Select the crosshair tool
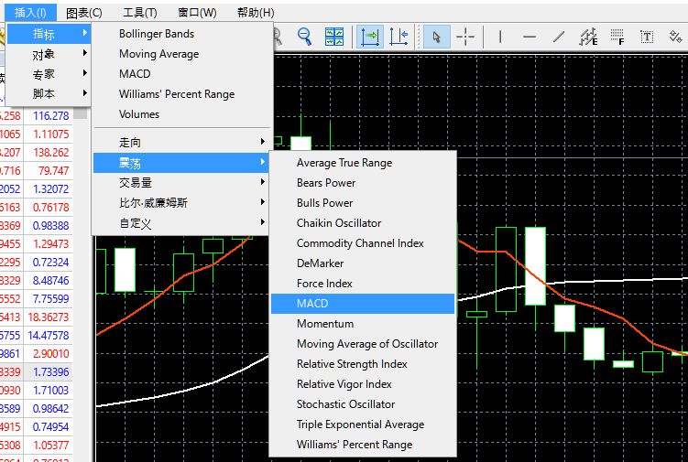This screenshot has height=462, width=688. (466, 37)
